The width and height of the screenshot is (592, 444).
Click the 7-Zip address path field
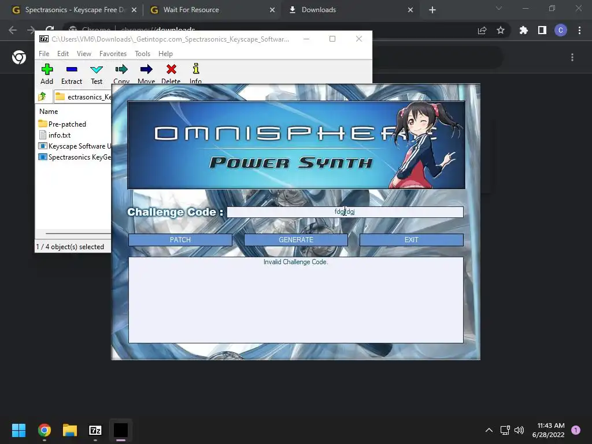(x=83, y=97)
